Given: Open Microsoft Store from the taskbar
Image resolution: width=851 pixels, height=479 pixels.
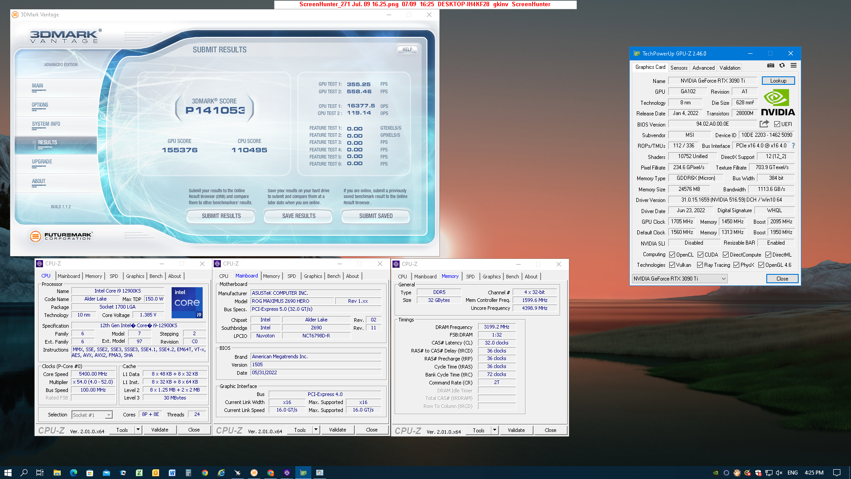Looking at the screenshot, I should click(90, 473).
